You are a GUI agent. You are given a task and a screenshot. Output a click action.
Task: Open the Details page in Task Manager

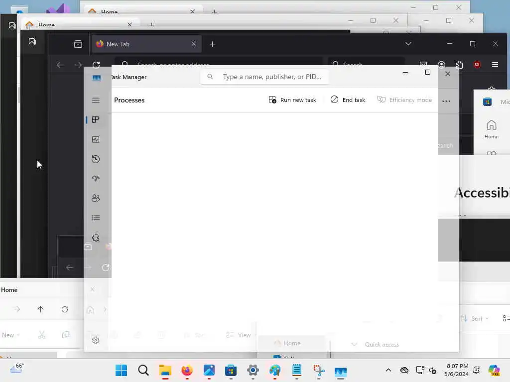click(x=96, y=218)
